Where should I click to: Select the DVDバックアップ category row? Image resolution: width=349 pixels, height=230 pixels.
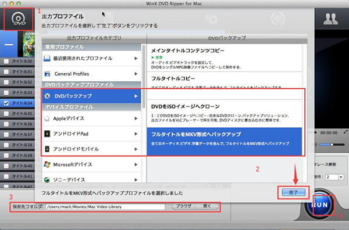pyautogui.click(x=91, y=96)
